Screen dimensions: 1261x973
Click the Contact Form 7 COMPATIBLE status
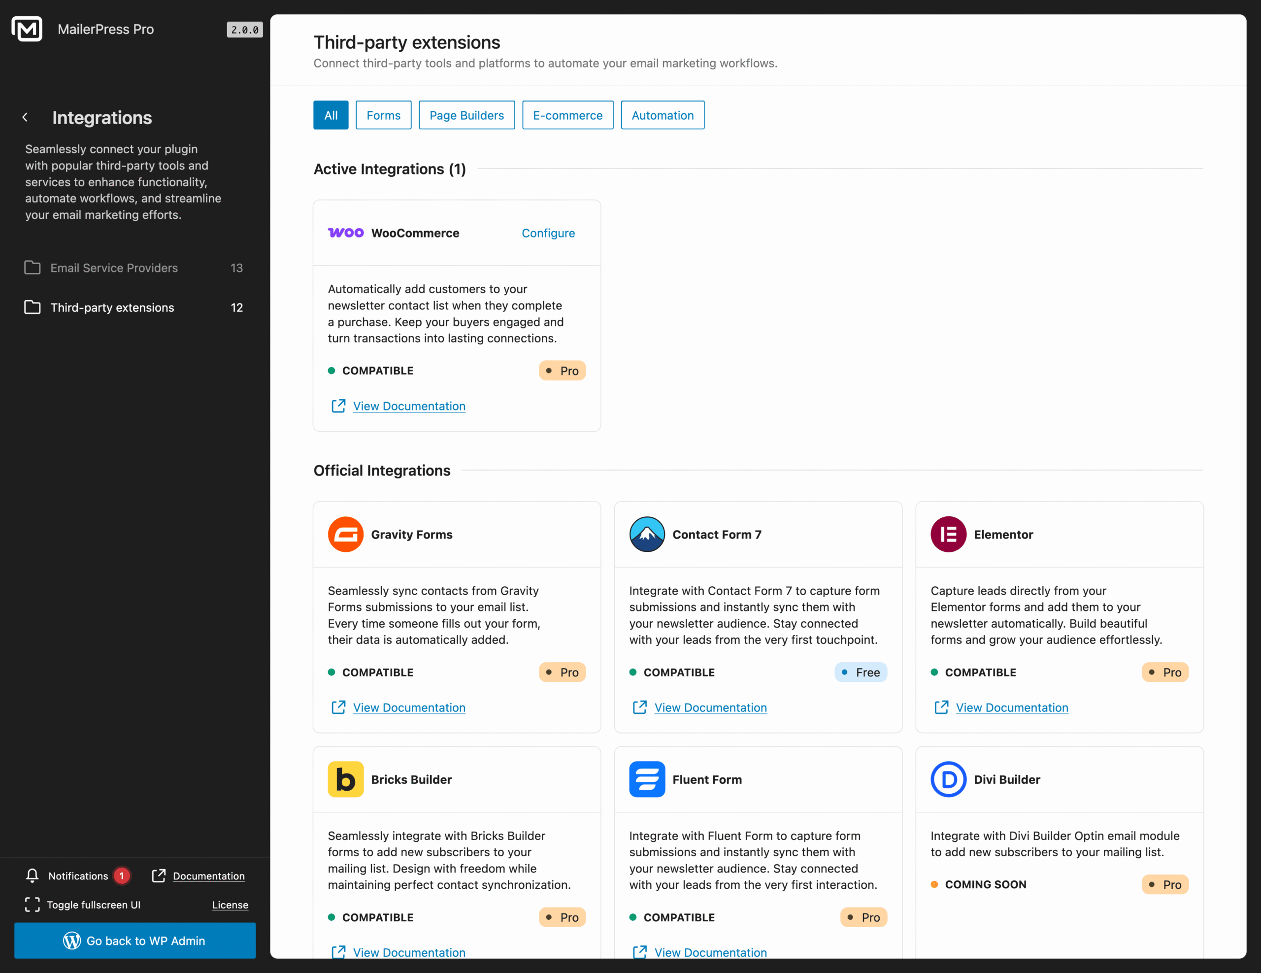[672, 672]
